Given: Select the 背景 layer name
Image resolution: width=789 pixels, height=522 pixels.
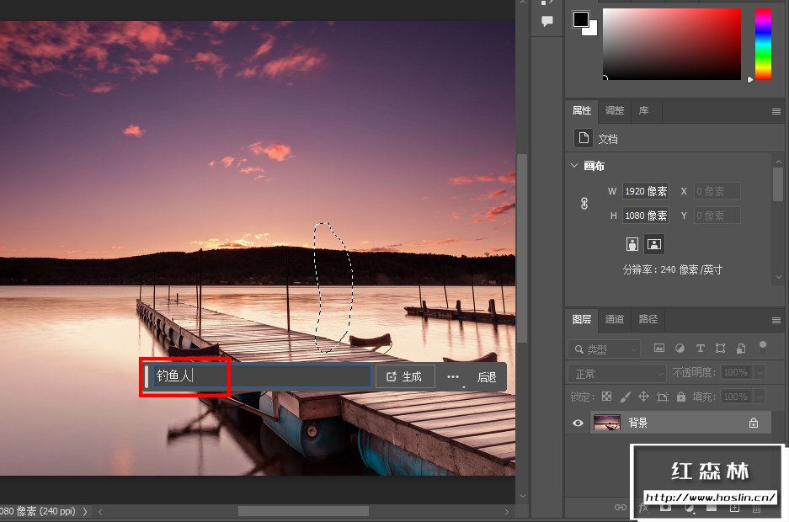Looking at the screenshot, I should coord(638,423).
